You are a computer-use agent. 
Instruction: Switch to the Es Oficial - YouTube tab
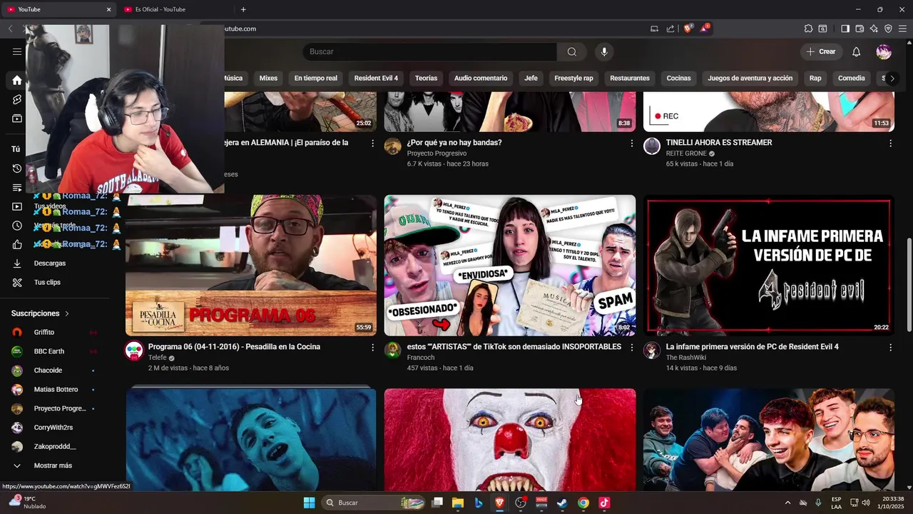(x=161, y=9)
